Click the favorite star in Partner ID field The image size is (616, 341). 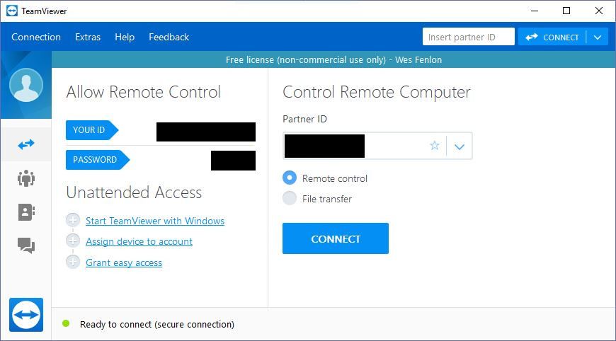click(x=435, y=146)
